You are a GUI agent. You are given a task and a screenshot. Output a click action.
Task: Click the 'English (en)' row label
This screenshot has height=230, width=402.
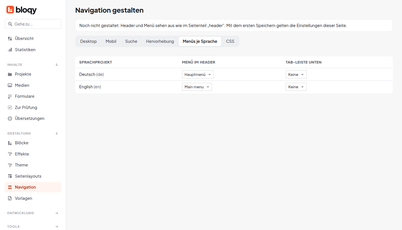(90, 87)
